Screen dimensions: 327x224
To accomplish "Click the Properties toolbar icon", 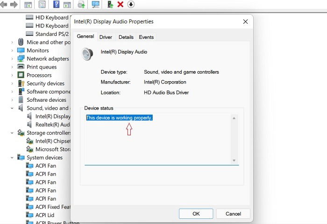I will 42,4.
